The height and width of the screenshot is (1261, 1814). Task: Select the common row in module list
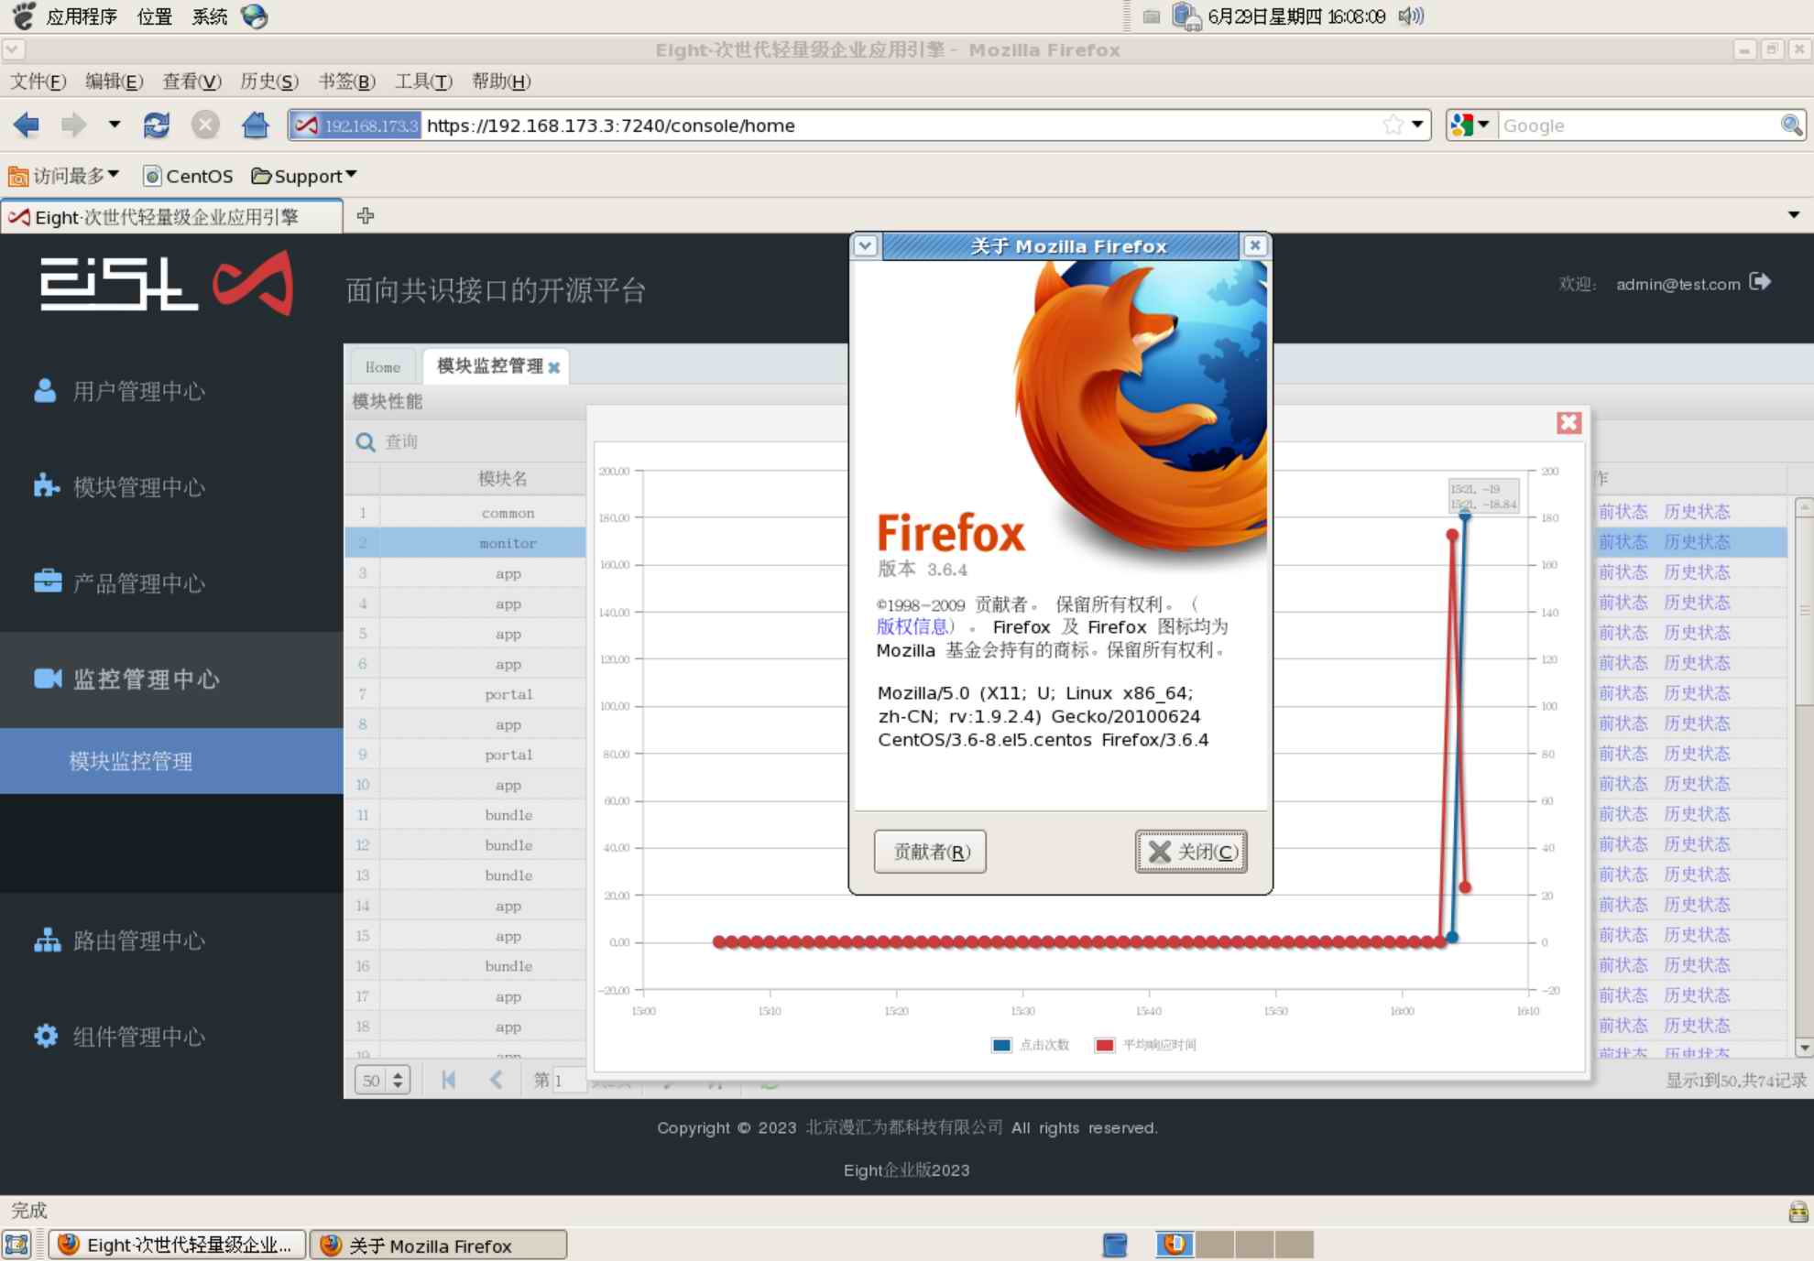pyautogui.click(x=465, y=513)
